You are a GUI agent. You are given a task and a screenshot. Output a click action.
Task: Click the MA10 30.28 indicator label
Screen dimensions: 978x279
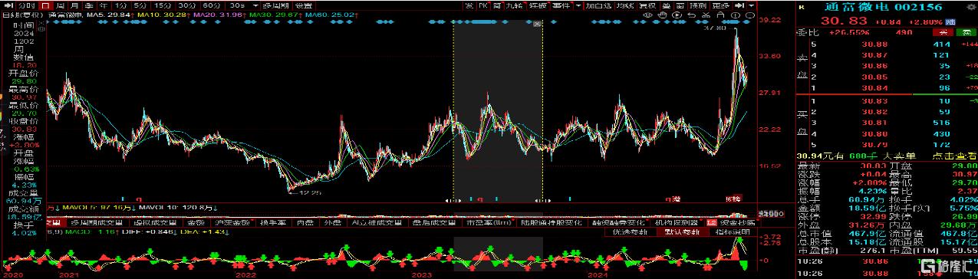163,15
